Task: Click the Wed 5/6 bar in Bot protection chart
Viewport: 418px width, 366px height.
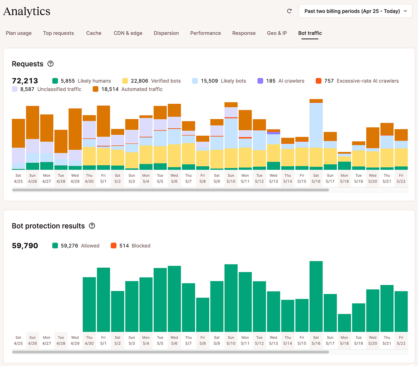Action: point(174,299)
